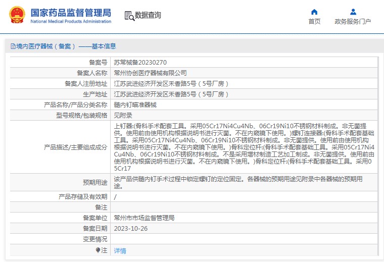
Task: Open the 详情 link
Action: 120,251
